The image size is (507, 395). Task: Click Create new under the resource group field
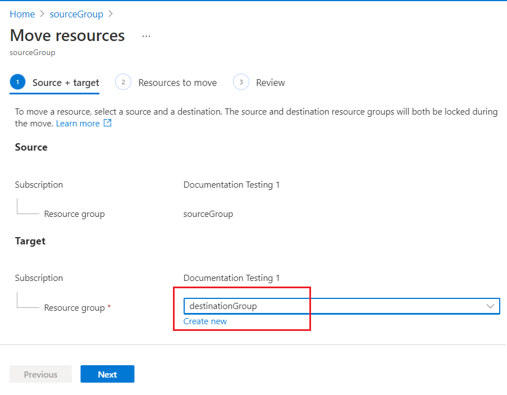[205, 321]
